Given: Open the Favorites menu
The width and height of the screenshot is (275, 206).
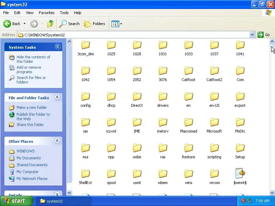Looking at the screenshot, I should pos(47,13).
